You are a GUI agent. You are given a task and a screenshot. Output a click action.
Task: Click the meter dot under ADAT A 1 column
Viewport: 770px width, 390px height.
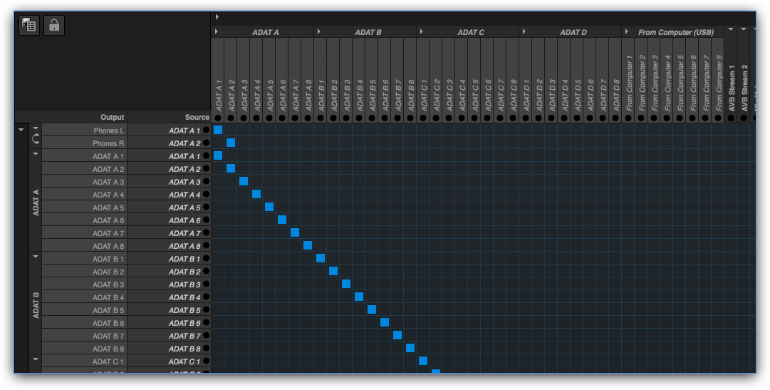click(218, 118)
